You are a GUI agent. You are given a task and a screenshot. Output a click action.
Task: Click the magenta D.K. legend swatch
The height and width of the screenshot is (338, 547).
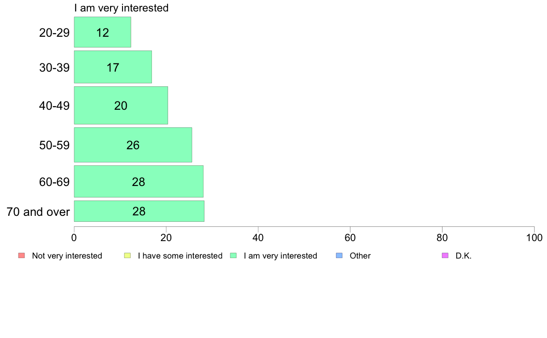(445, 255)
